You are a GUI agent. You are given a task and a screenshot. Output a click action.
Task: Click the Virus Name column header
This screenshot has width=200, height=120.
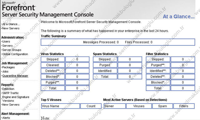pos(61,106)
